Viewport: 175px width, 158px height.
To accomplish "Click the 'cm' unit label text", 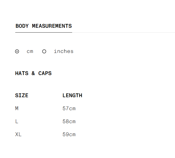I will pyautogui.click(x=30, y=51).
